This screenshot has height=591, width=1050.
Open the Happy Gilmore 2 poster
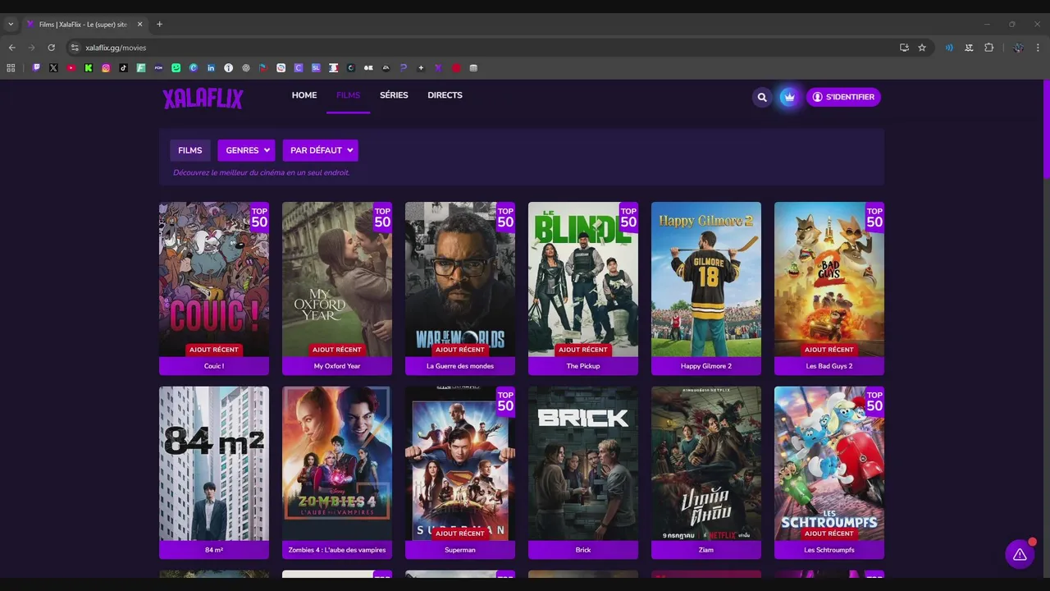[x=706, y=279]
